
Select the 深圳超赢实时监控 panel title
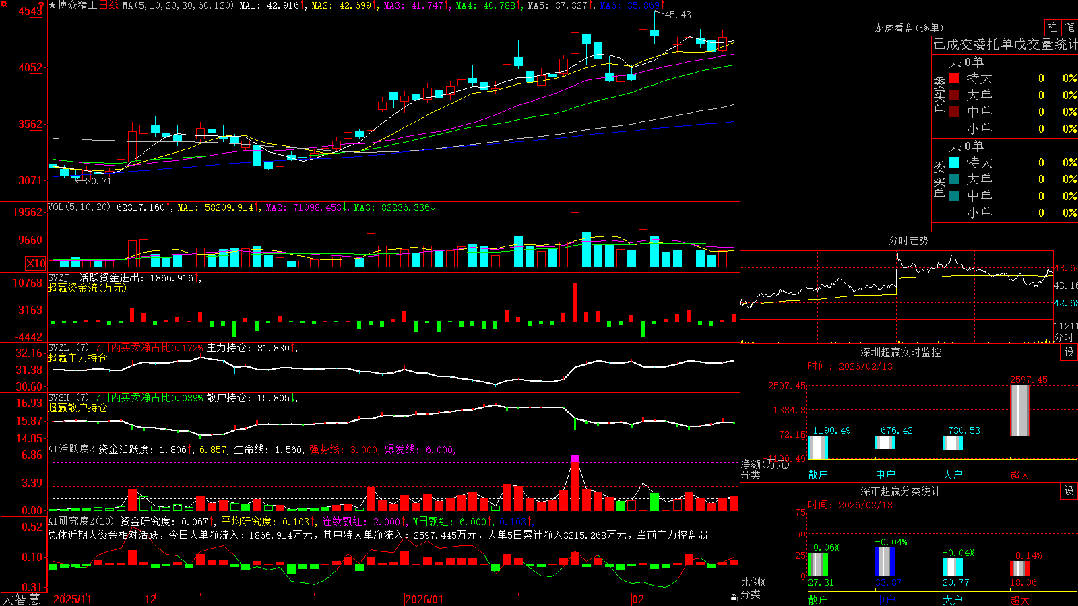(x=901, y=352)
